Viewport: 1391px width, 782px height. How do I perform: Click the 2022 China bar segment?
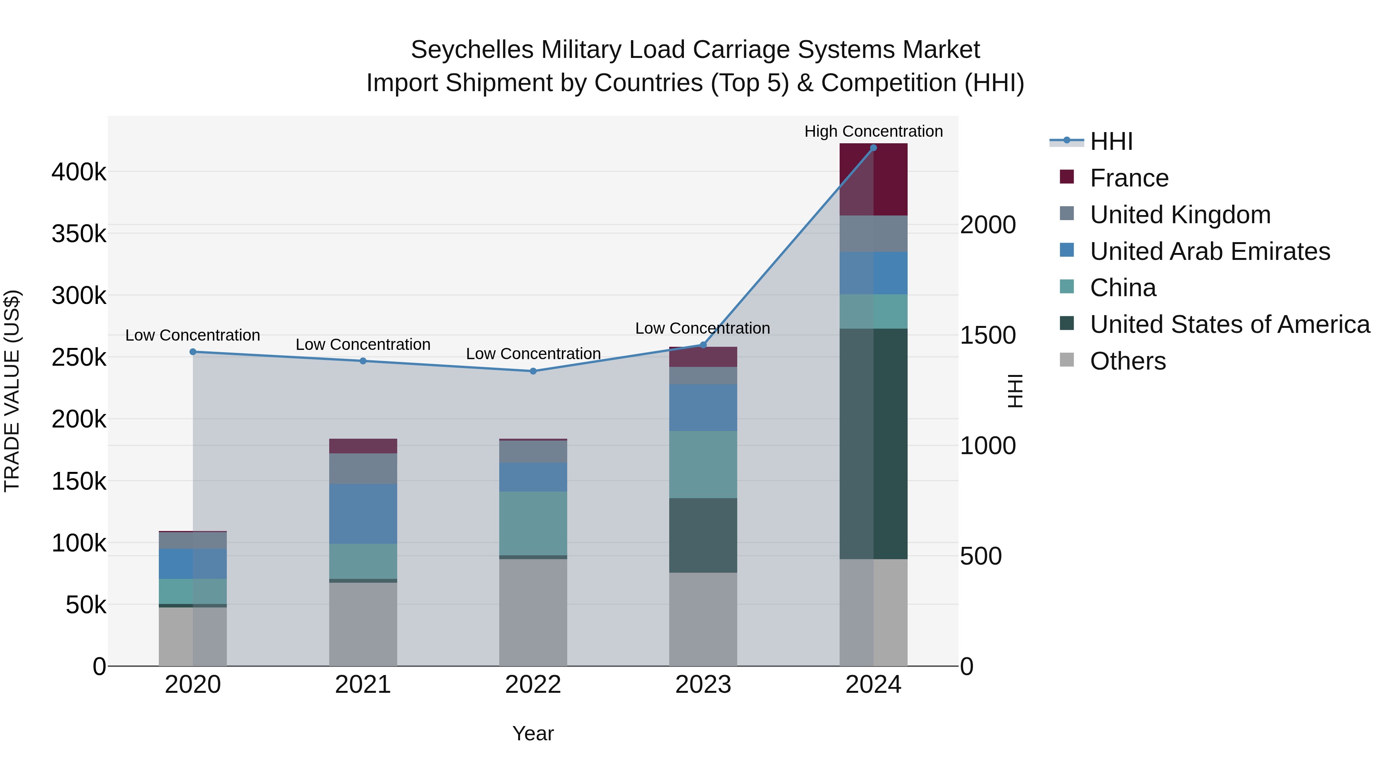point(533,524)
